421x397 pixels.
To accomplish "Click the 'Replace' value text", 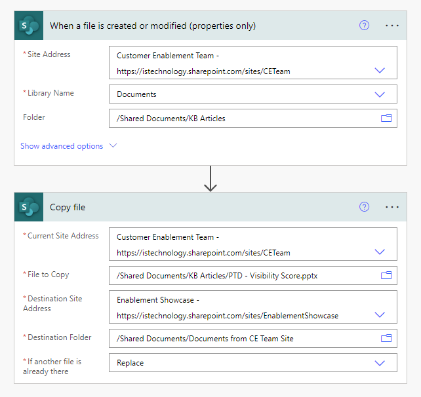I will pyautogui.click(x=130, y=363).
